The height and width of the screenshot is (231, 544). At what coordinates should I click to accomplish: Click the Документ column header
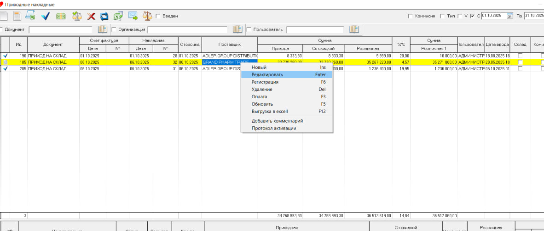[x=53, y=45]
